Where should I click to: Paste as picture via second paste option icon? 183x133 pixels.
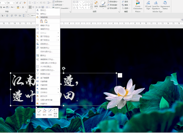pyautogui.click(x=46, y=21)
